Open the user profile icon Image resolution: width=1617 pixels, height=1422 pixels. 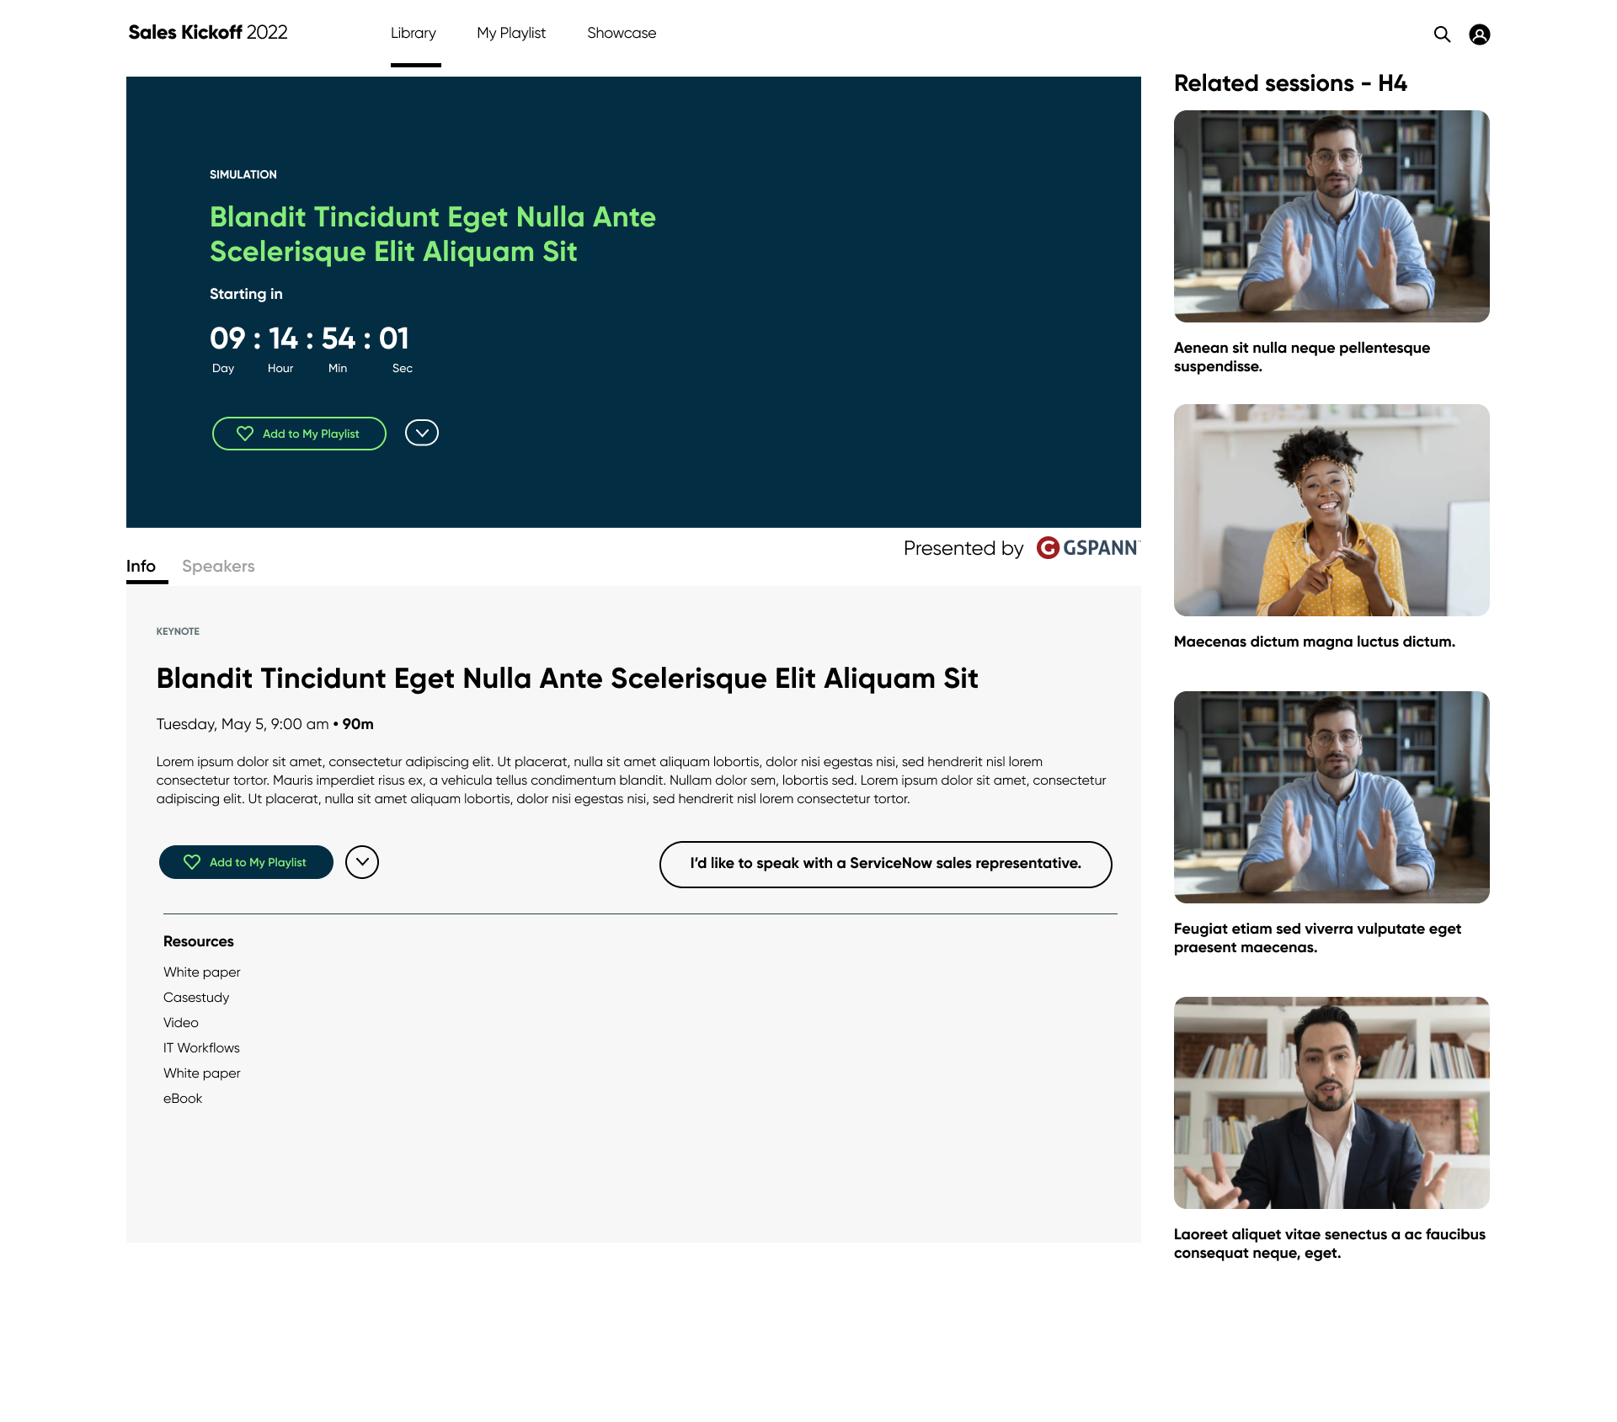pos(1479,35)
